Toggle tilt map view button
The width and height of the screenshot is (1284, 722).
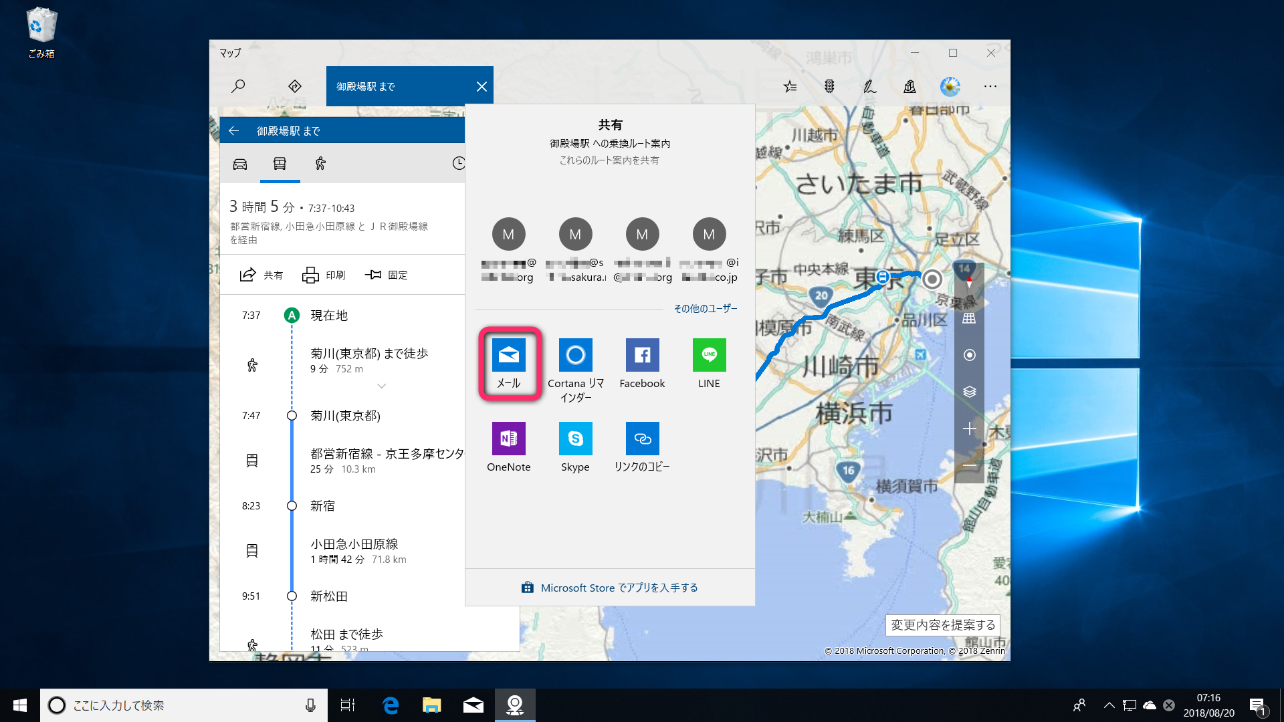pyautogui.click(x=969, y=318)
